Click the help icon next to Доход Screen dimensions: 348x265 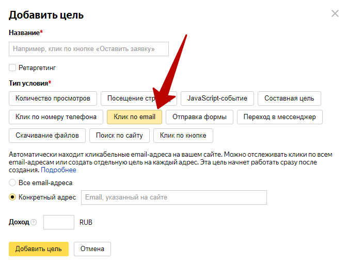pyautogui.click(x=34, y=223)
